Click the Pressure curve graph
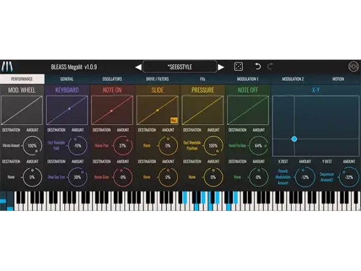Image resolution: width=361 pixels, height=271 pixels. pyautogui.click(x=203, y=110)
